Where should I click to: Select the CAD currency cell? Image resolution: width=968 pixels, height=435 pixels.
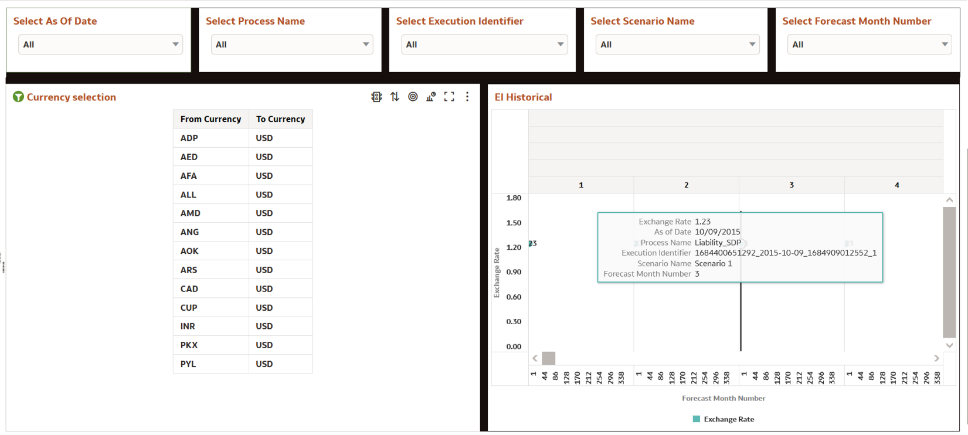tap(211, 288)
